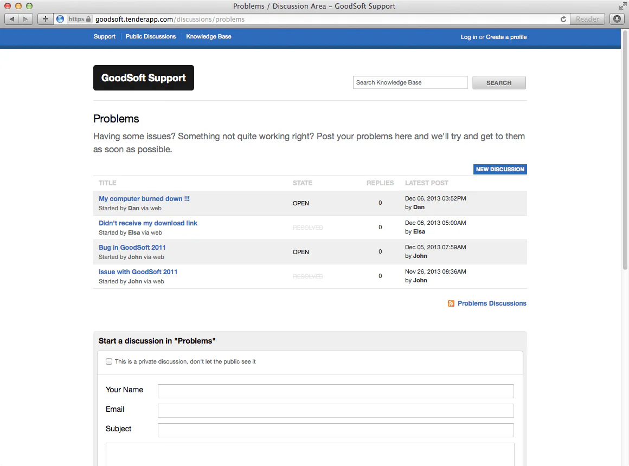Viewport: 629px width, 466px height.
Task: Click the discussion message text area
Action: 310,455
